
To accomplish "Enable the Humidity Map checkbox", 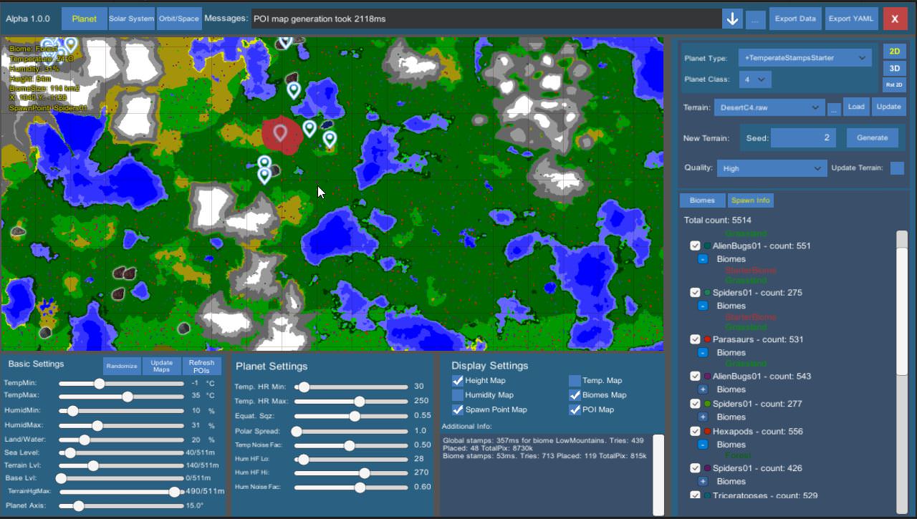I will [458, 395].
